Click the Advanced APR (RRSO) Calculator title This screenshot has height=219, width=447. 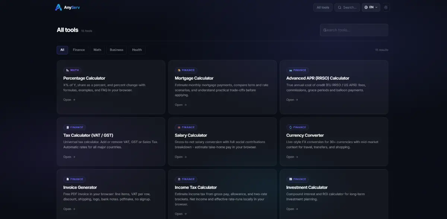coord(318,78)
